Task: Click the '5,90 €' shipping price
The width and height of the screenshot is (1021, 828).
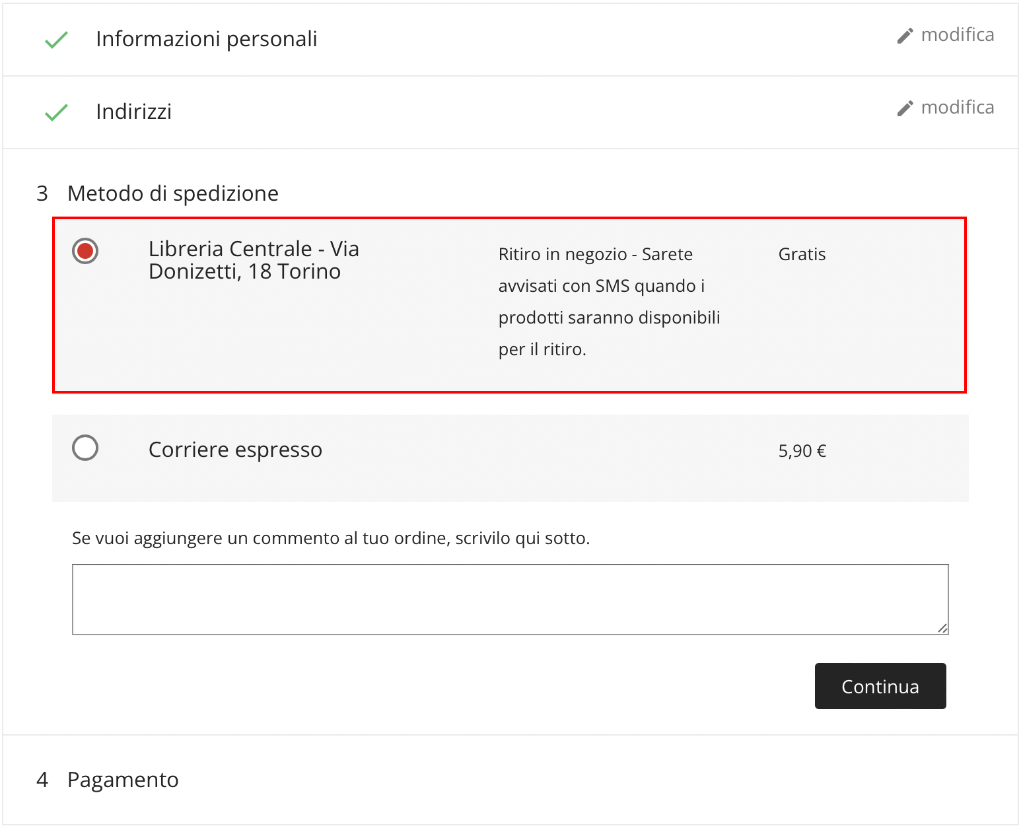Action: click(x=802, y=451)
